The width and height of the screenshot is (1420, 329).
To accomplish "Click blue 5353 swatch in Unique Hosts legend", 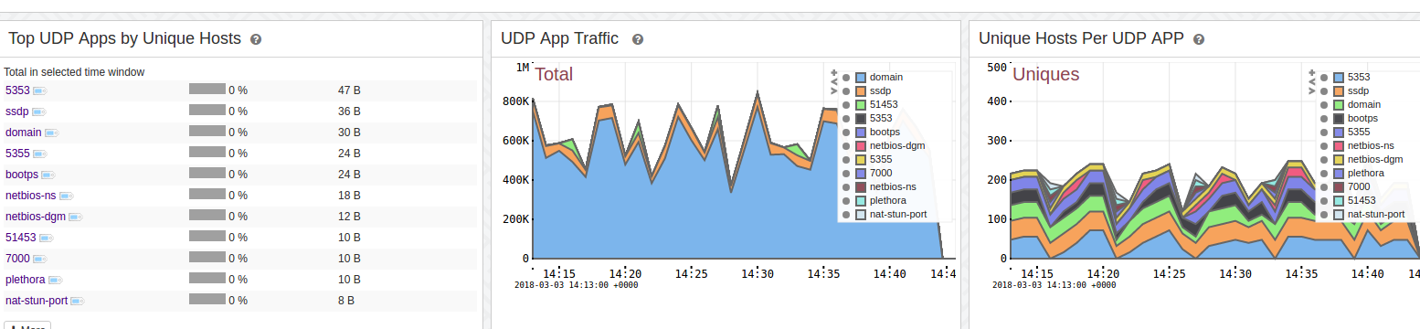I will [x=1339, y=78].
